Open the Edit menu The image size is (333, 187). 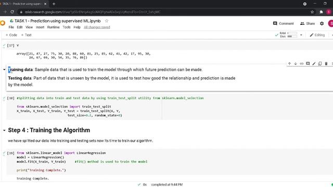(x=20, y=27)
